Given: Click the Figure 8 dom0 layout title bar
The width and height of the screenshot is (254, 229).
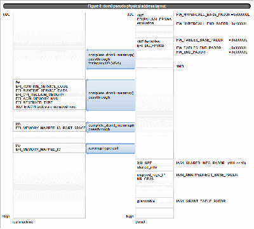Looking at the screenshot, I should [127, 6].
